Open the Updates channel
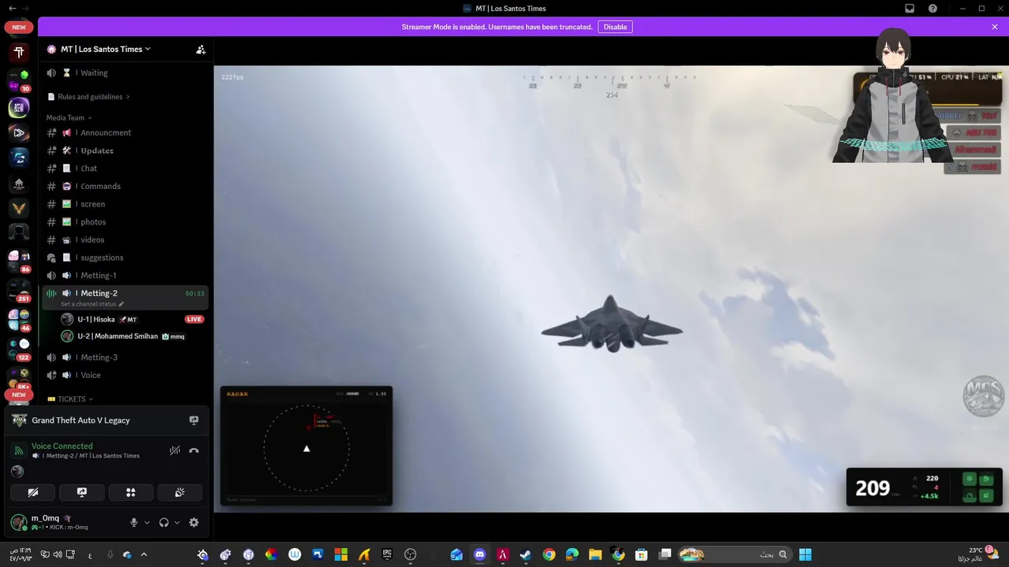1009x567 pixels. [126, 150]
